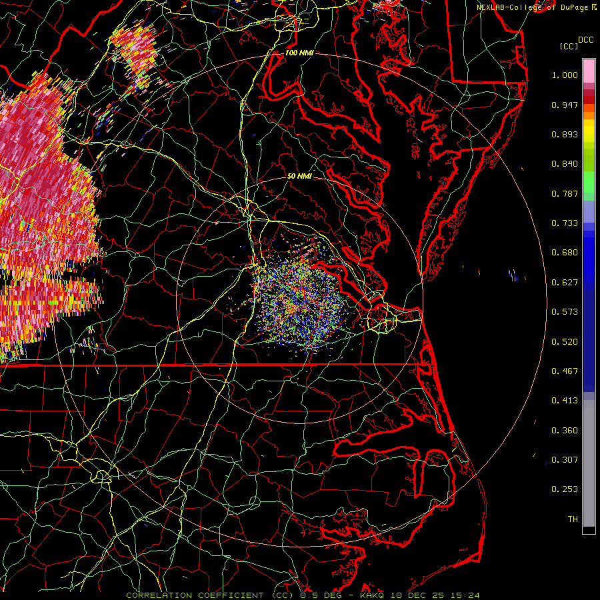Click the DCC product label
The image size is (600, 600).
pos(585,40)
